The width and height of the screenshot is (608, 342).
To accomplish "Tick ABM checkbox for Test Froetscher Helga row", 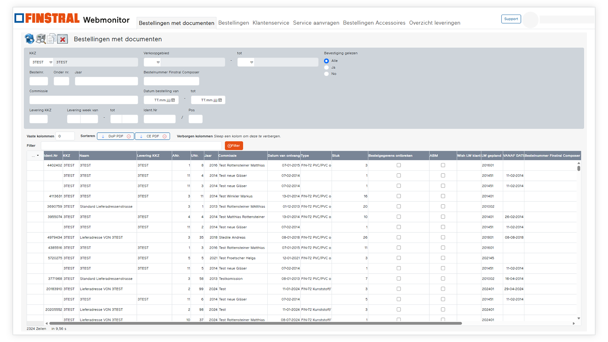I will click(x=443, y=258).
